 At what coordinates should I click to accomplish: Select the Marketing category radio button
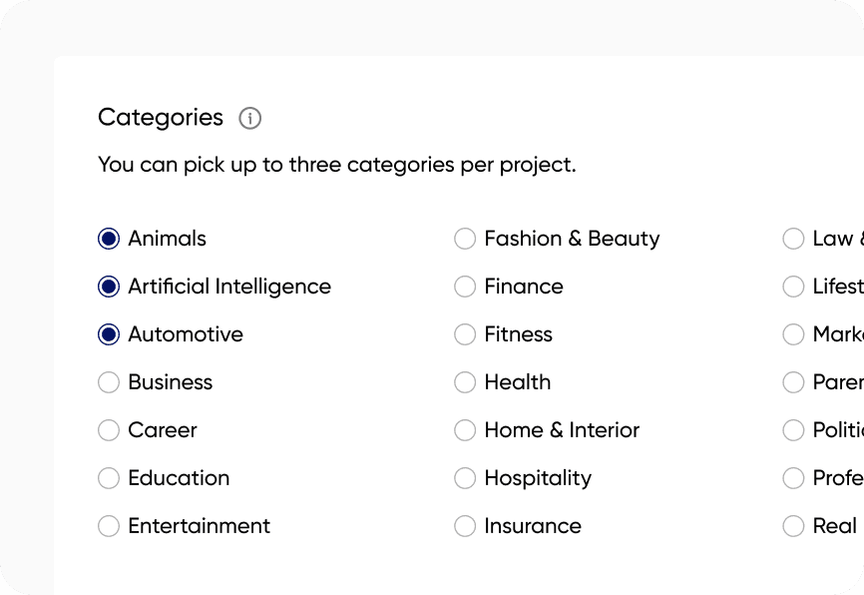point(793,334)
